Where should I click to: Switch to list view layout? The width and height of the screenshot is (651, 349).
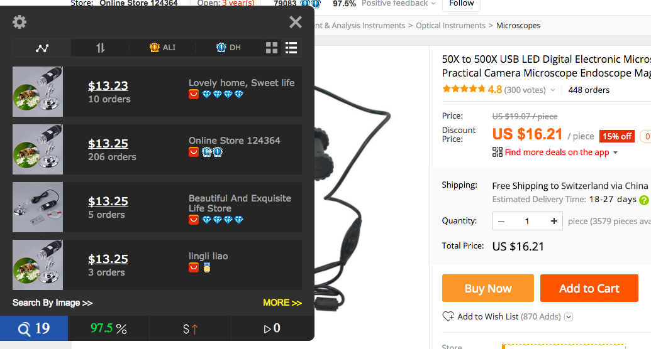click(x=291, y=48)
